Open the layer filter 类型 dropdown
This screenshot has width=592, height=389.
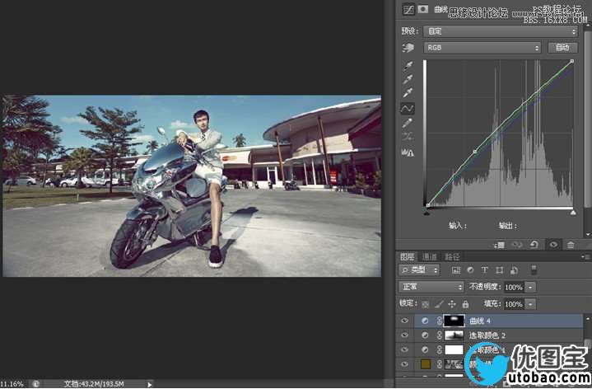point(419,270)
